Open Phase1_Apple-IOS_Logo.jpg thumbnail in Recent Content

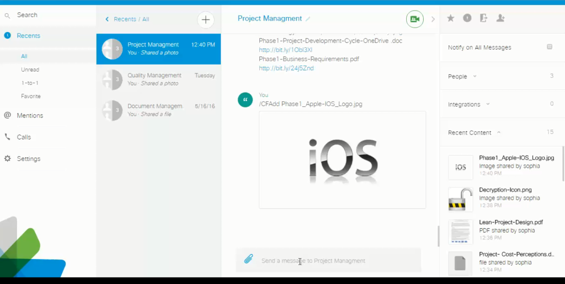461,168
